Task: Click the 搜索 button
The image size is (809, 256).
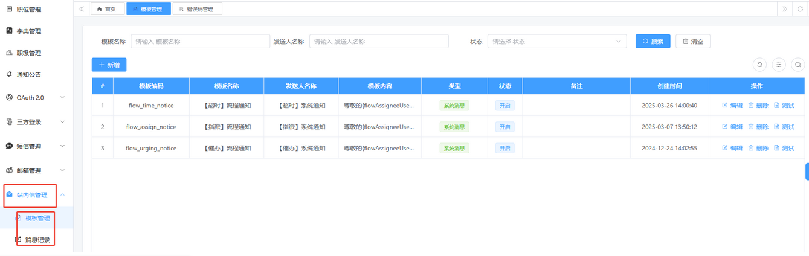Action: coord(653,42)
